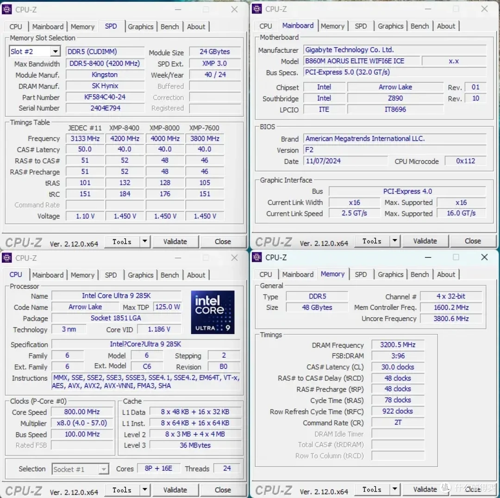Click CPU-Z app icon in Mainboard window title bar
Screen dimensions: 500x498
click(256, 9)
